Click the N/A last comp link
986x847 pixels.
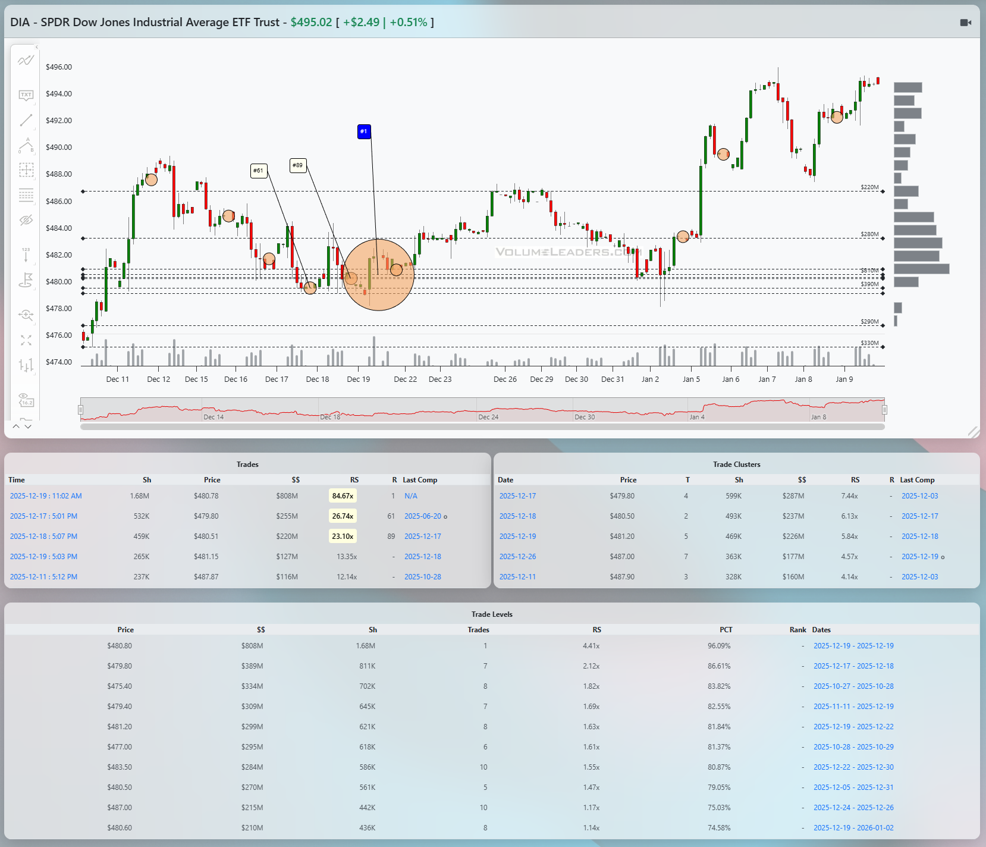[411, 496]
